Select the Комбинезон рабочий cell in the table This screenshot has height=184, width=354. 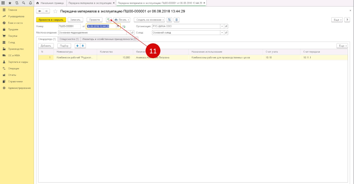[75, 58]
